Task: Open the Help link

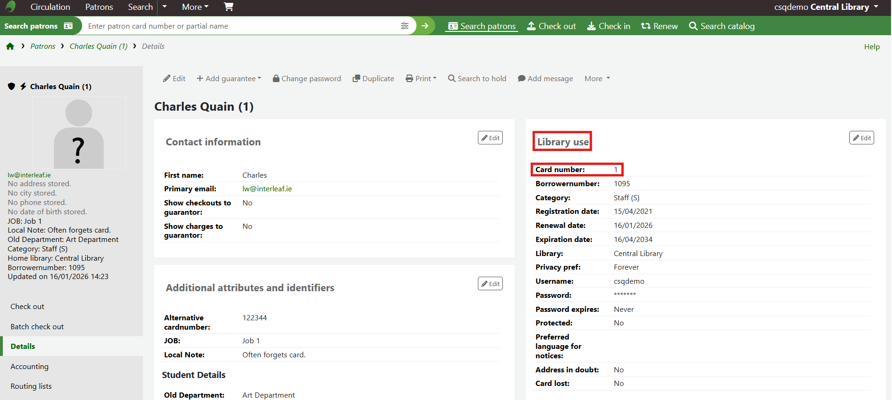Action: (872, 46)
